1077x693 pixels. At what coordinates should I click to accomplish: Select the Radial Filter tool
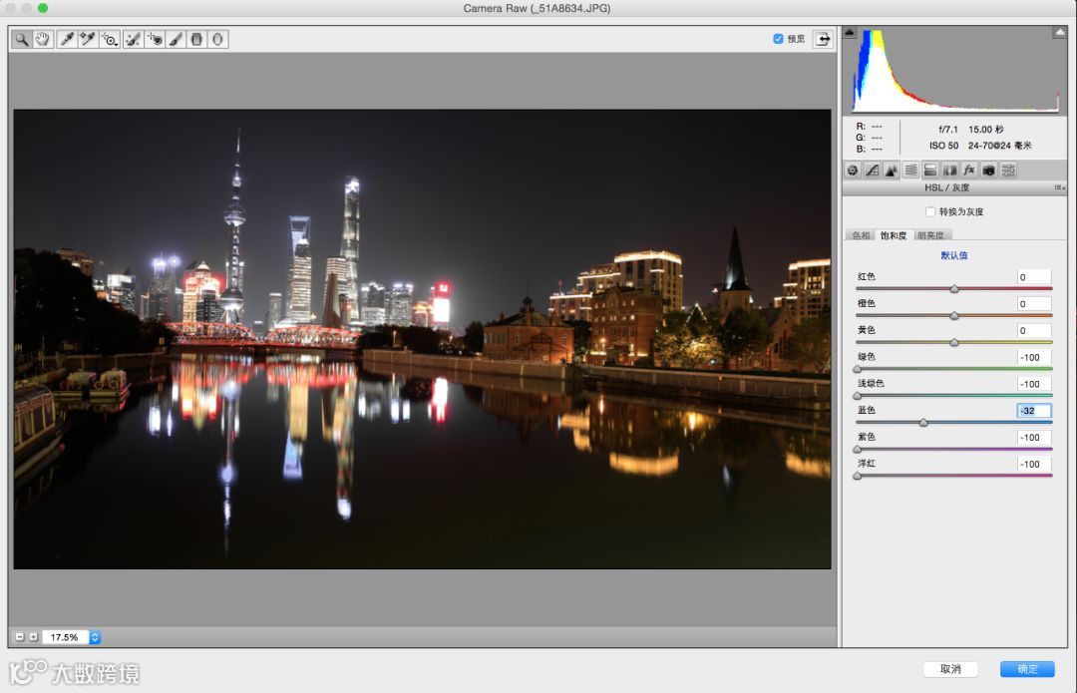point(217,39)
